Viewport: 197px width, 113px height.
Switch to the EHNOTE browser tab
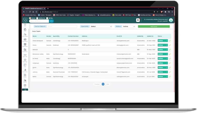click(x=33, y=8)
